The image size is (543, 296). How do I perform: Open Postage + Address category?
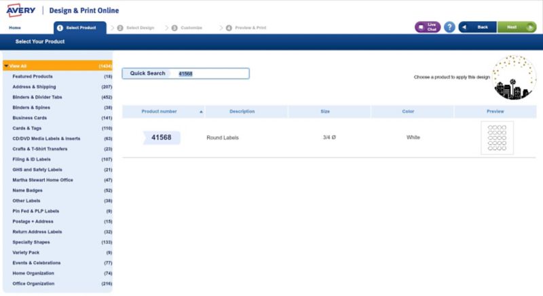pos(33,221)
